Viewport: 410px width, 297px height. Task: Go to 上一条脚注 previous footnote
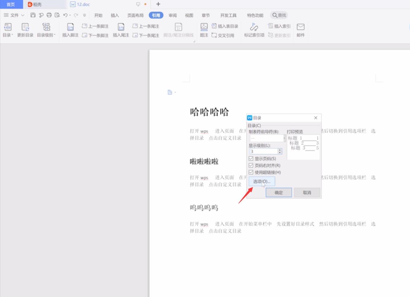coord(95,26)
